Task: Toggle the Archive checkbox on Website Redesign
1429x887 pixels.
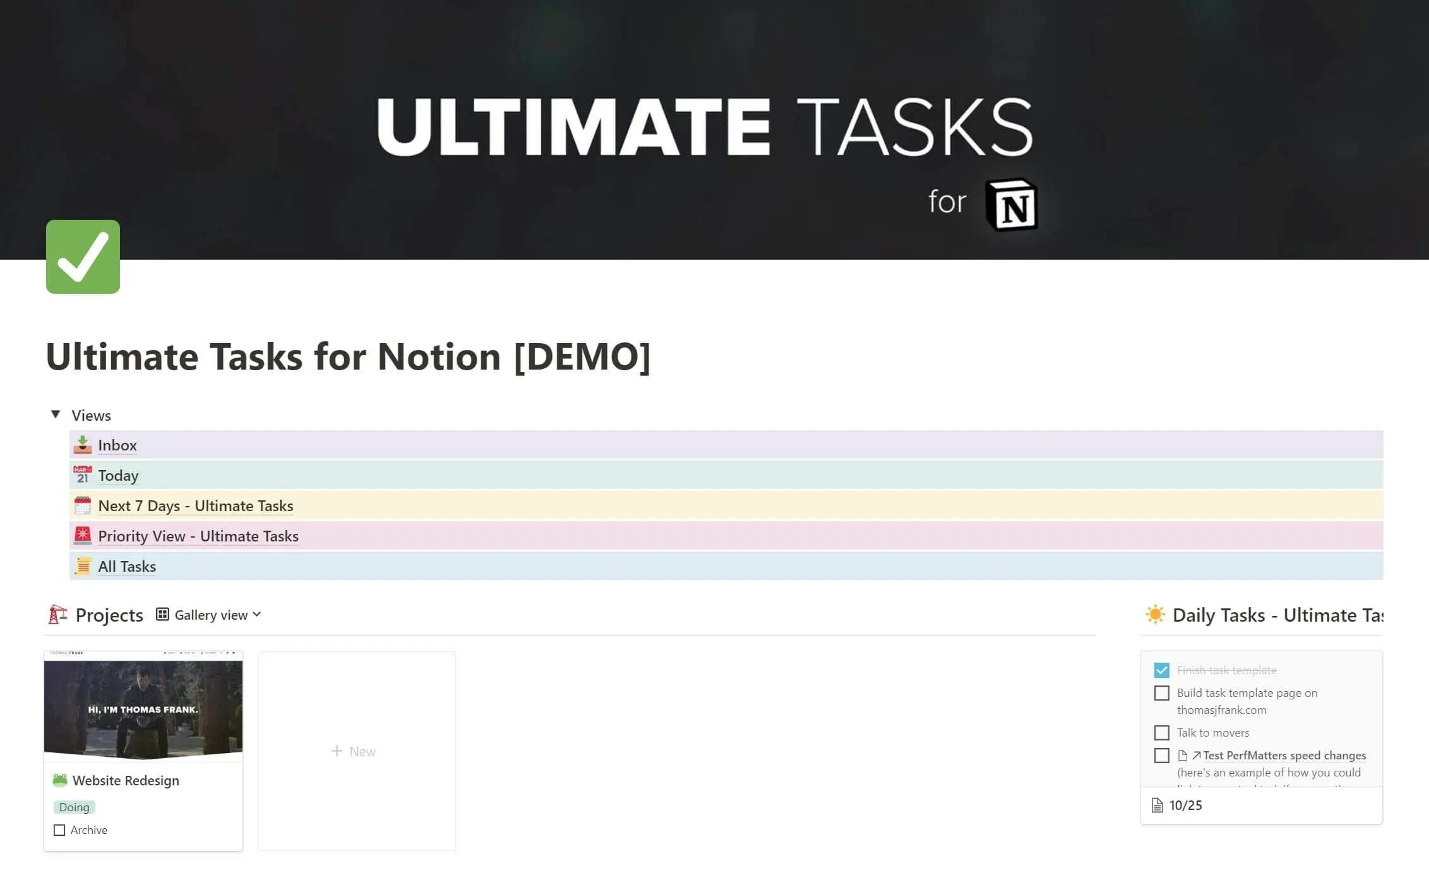Action: 59,829
